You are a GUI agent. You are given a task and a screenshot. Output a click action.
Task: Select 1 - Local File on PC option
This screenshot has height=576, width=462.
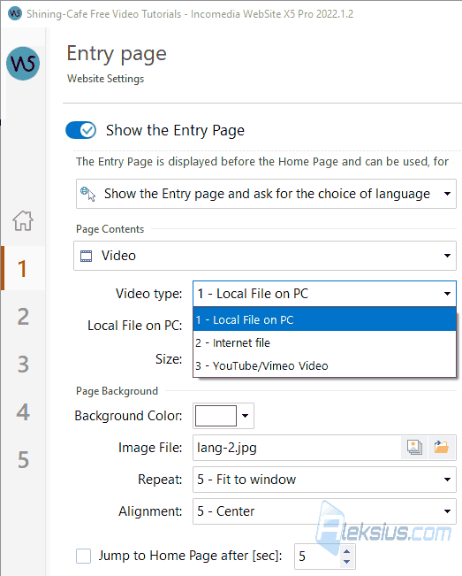(324, 319)
